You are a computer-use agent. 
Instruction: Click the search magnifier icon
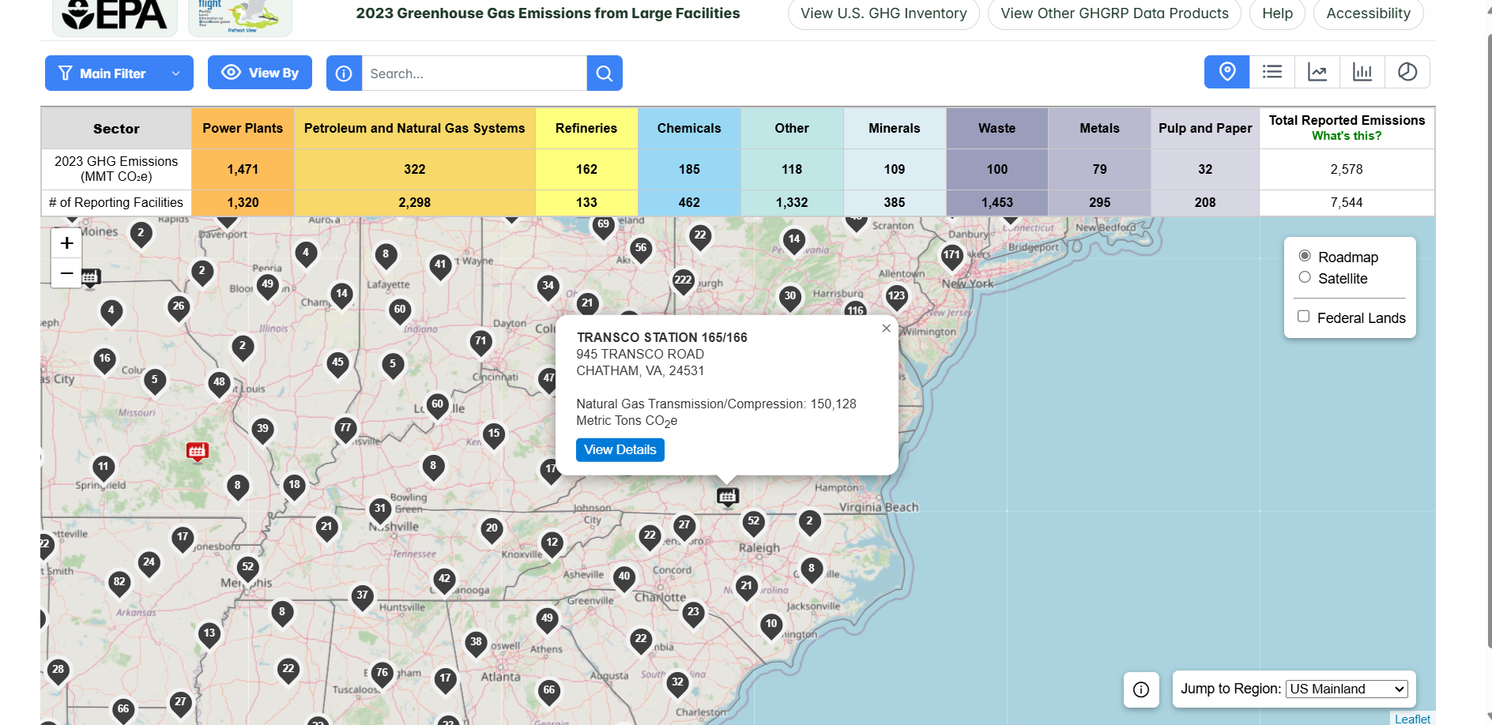coord(604,73)
